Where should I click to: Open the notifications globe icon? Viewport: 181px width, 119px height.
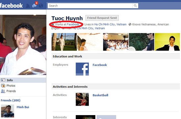point(41,6)
